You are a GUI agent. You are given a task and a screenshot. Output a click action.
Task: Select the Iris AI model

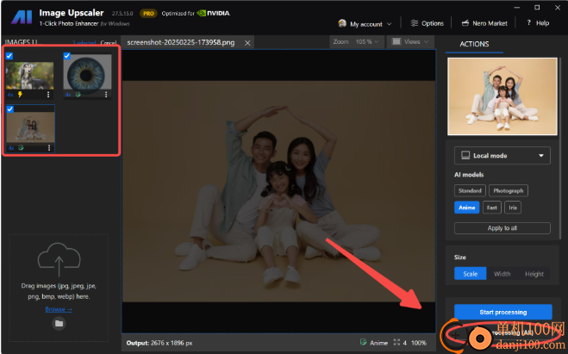pos(512,208)
